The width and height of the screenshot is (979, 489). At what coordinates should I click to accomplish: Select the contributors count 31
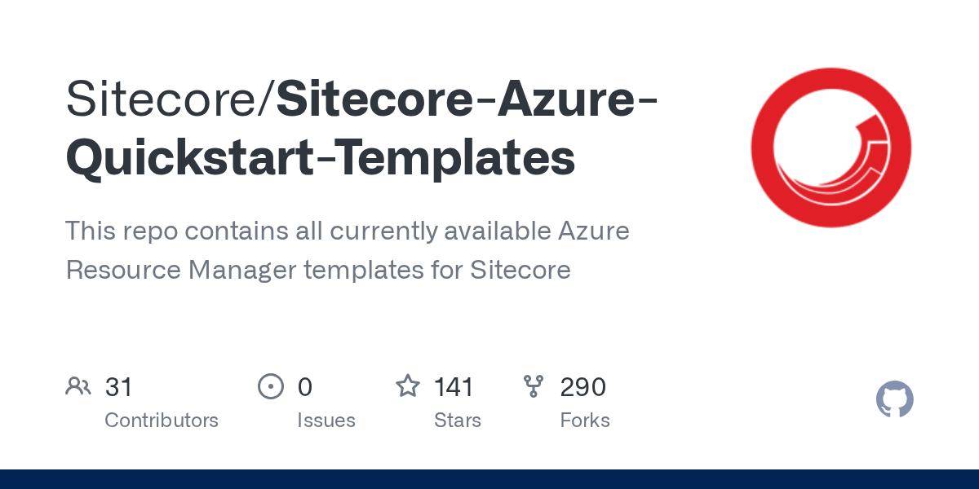(118, 387)
